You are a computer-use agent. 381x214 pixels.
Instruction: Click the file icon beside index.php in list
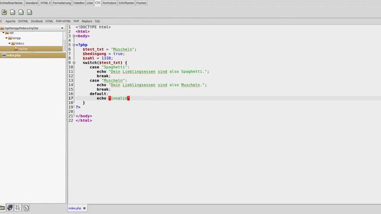click(x=4, y=55)
